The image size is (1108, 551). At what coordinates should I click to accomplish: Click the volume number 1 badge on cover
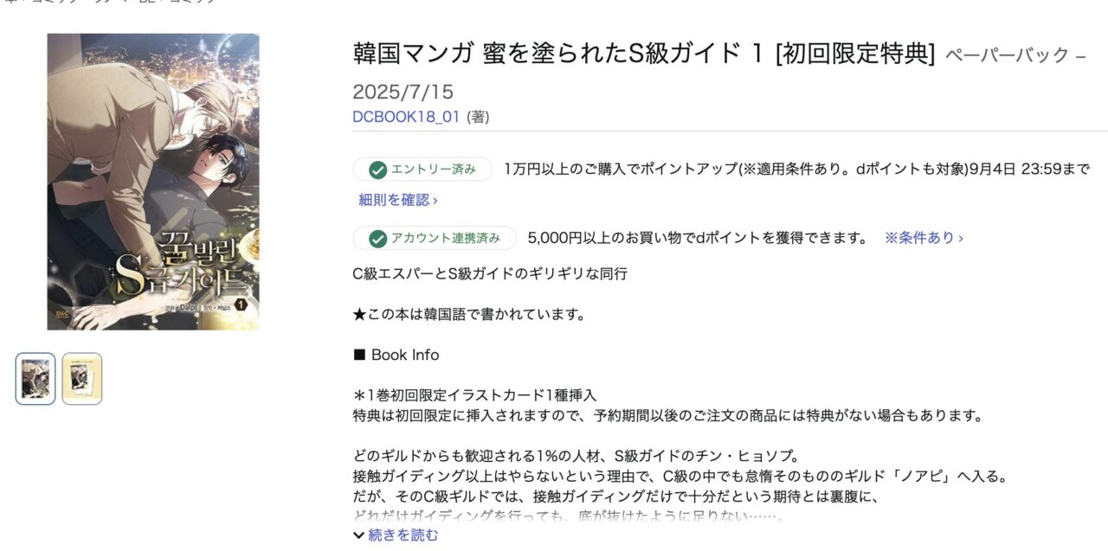tap(242, 304)
